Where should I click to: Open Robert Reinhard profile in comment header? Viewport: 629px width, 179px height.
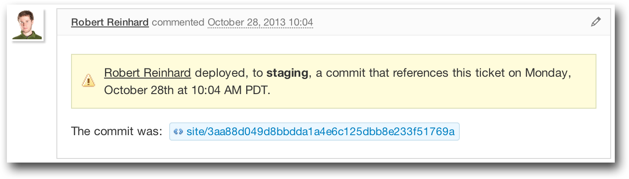pyautogui.click(x=110, y=22)
